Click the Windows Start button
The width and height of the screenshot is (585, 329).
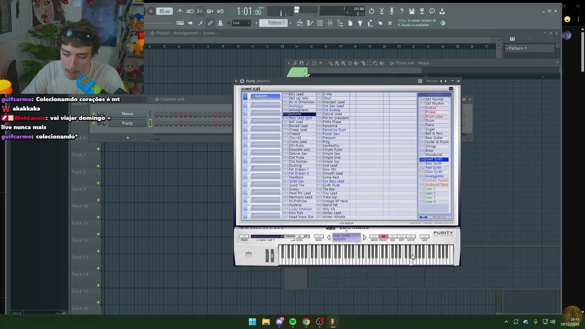pos(252,322)
